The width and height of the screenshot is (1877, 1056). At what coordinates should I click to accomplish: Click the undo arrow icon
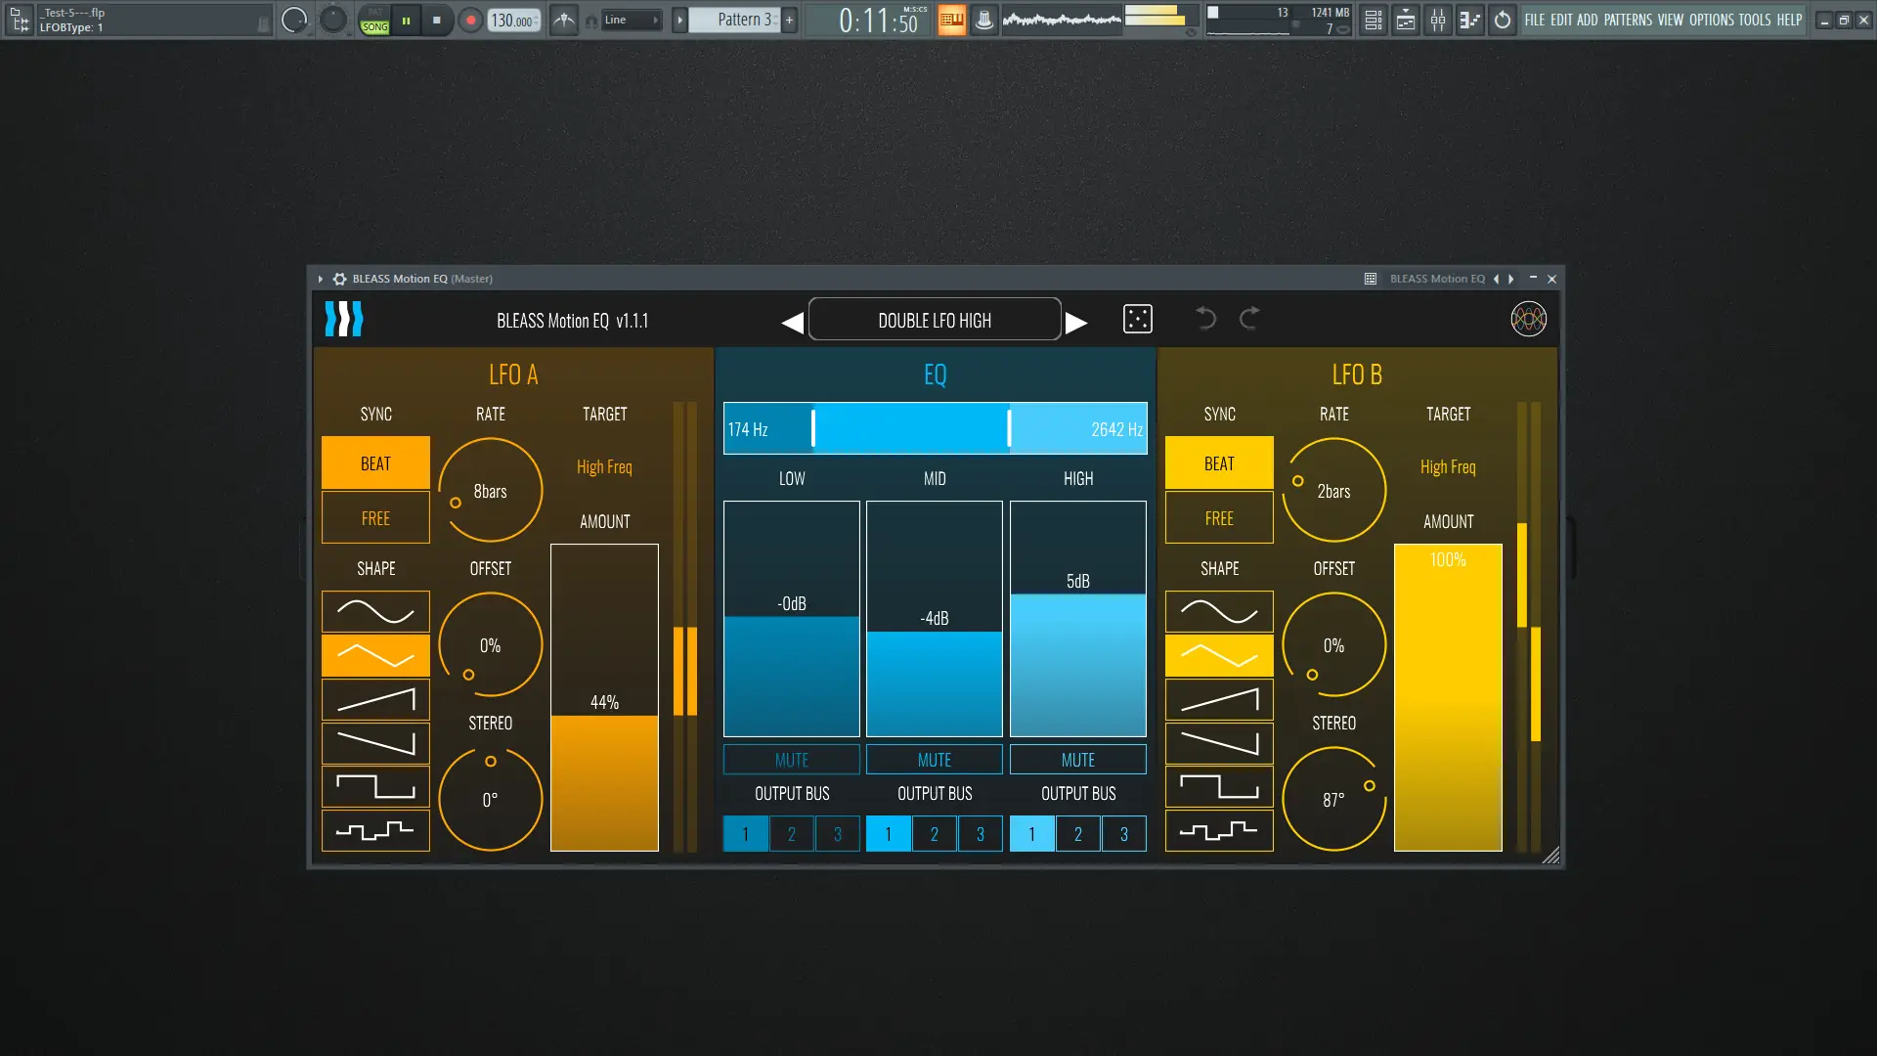1205,319
